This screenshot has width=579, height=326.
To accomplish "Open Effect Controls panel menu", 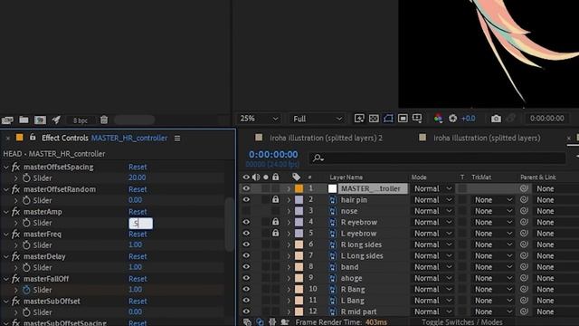I will pos(177,139).
